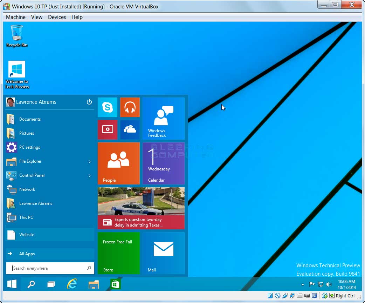Screen dimensions: 365x303
Task: Click the Search everywhere input box
Action: click(x=49, y=268)
